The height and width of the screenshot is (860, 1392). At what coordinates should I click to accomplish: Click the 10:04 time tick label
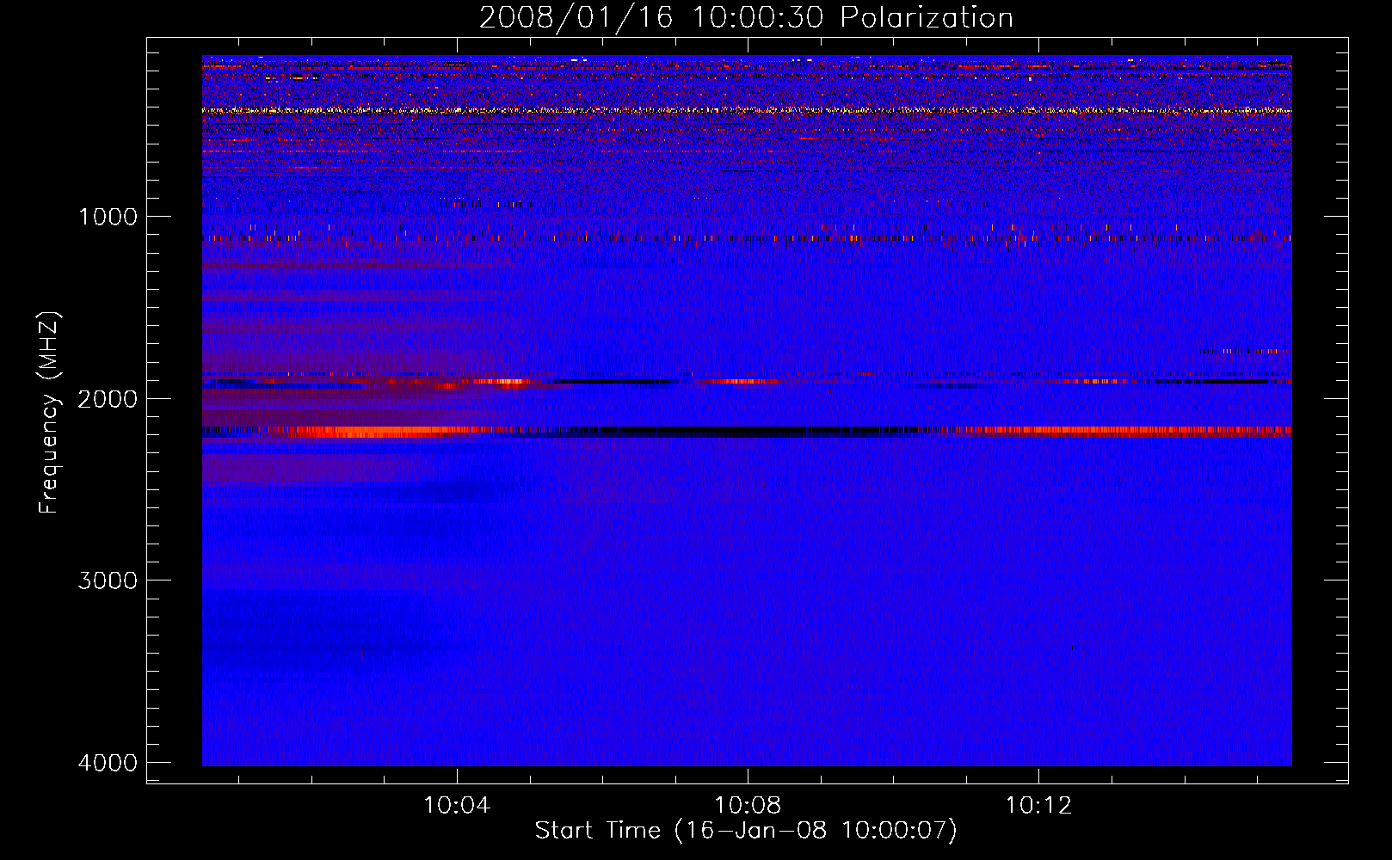click(x=457, y=806)
